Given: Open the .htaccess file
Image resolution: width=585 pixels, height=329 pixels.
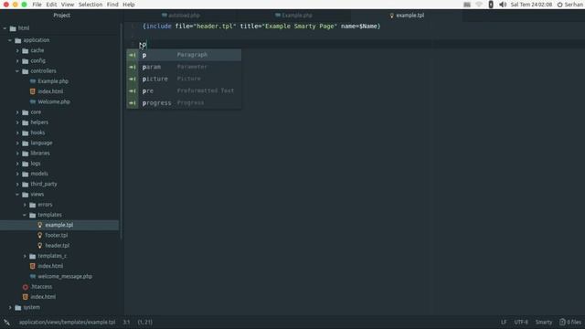Looking at the screenshot, I should (x=41, y=287).
